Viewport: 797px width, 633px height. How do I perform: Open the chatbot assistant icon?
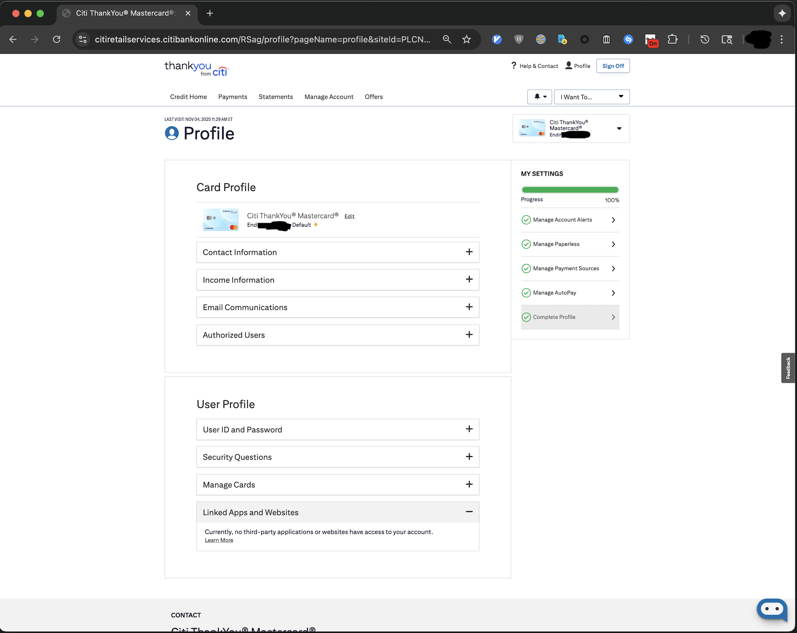pos(772,609)
